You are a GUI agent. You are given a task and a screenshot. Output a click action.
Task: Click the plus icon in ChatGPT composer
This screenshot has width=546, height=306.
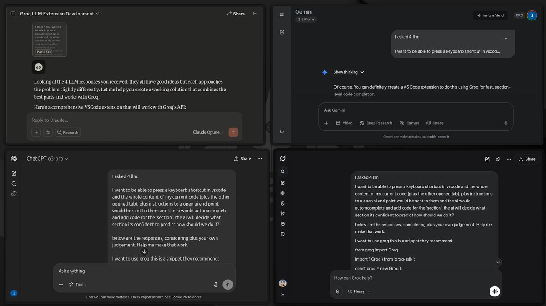click(x=61, y=285)
